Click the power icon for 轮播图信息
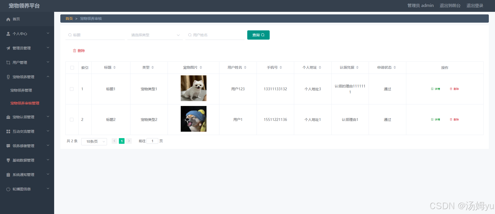Viewport: 495px width, 214px height. coord(8,189)
